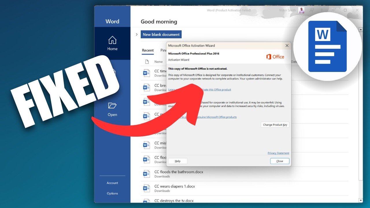This screenshot has height=208, width=370.
Task: Click the Word file icon beside the CC brea row
Action: click(x=147, y=87)
